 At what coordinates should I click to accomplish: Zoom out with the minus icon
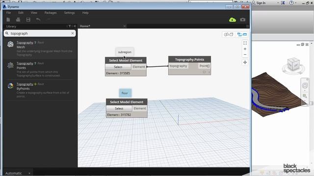[245, 54]
